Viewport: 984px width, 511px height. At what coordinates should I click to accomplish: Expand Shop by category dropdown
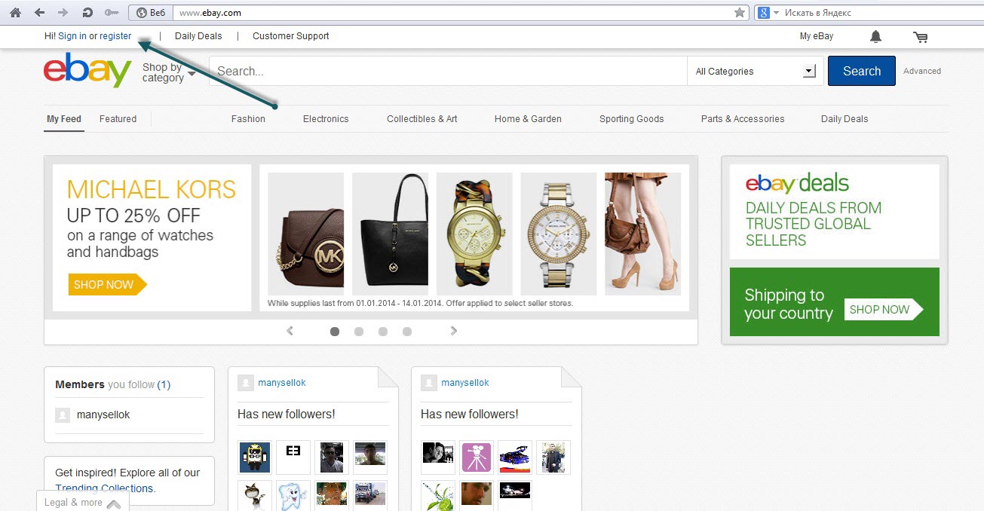point(169,72)
